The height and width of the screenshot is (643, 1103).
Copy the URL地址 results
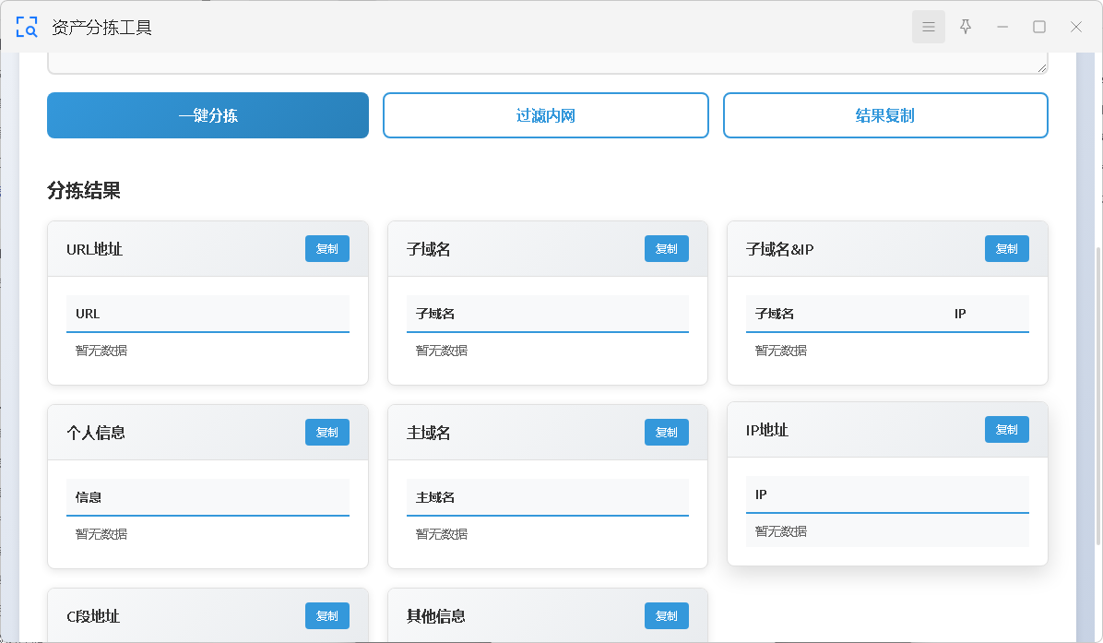pyautogui.click(x=327, y=249)
